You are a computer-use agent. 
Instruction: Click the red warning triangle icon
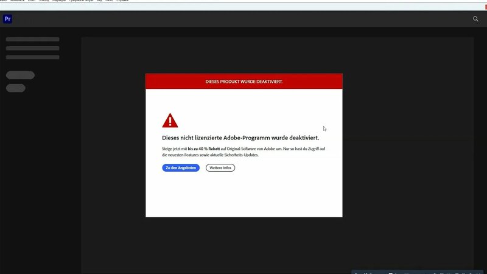tap(170, 121)
